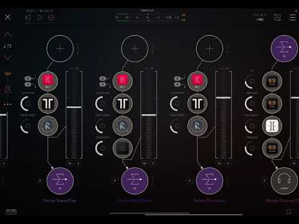
Task: Click knob beside T effect on Drums Snare/Clap
Action: (26, 103)
